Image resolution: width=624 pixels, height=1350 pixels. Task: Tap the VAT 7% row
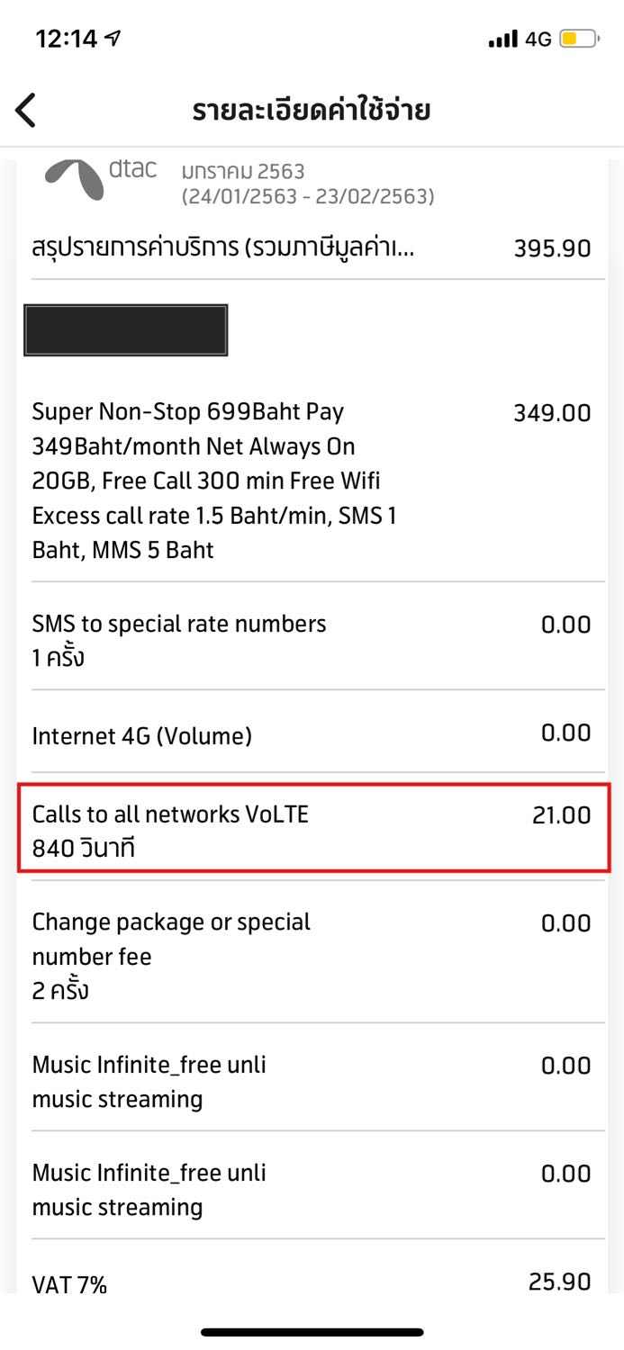312,1282
